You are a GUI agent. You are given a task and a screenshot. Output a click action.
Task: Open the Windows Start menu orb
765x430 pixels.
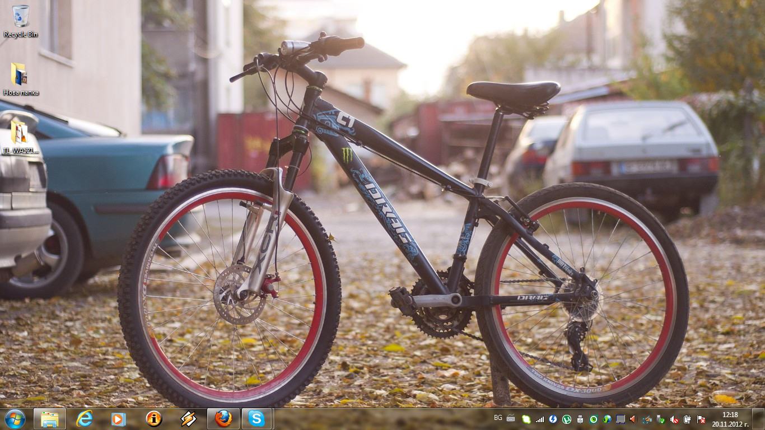click(x=15, y=419)
